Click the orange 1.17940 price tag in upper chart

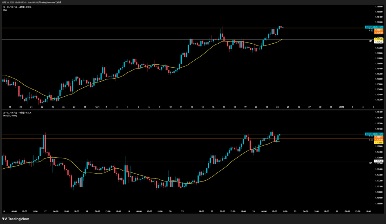[379, 33]
